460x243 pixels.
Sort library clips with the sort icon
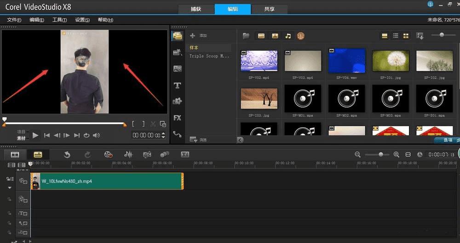420,36
